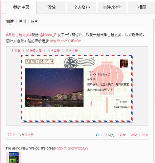Viewport: 155px width, 163px height.
Task: Click the thumbs-up like icon
Action: [x=97, y=135]
